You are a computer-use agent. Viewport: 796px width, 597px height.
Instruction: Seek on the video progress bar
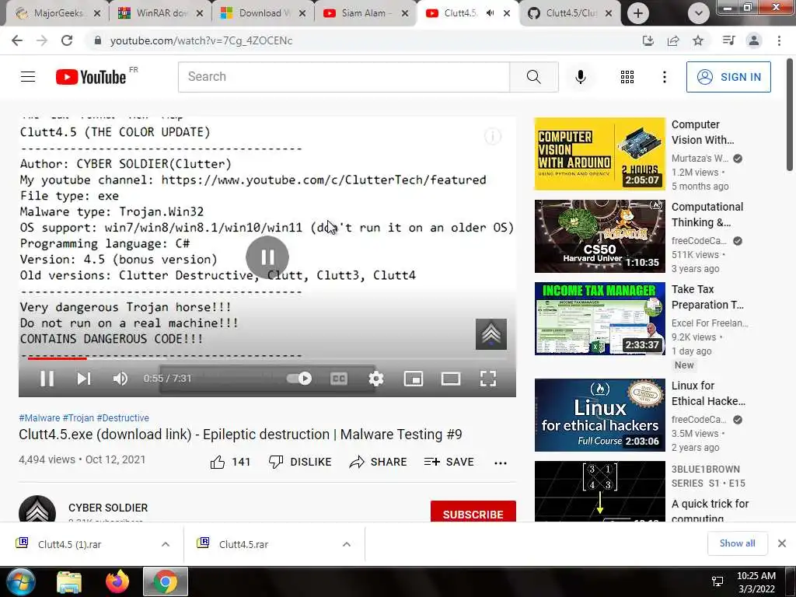point(267,358)
